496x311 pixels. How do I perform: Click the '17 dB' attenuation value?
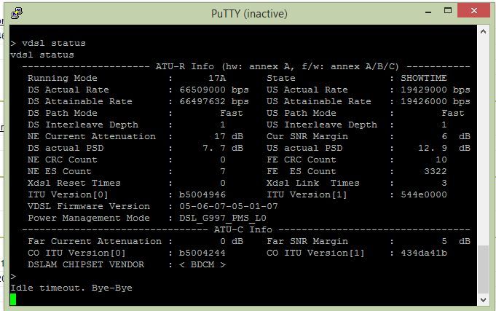point(229,137)
